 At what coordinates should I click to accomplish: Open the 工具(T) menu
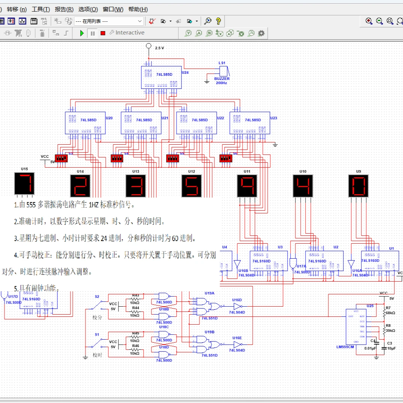[41, 9]
